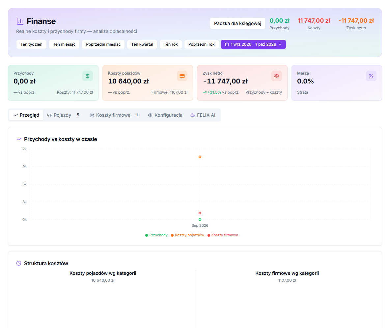Click the dollar icon in Przychody card
Viewport: 390px width, 328px height.
point(88,76)
